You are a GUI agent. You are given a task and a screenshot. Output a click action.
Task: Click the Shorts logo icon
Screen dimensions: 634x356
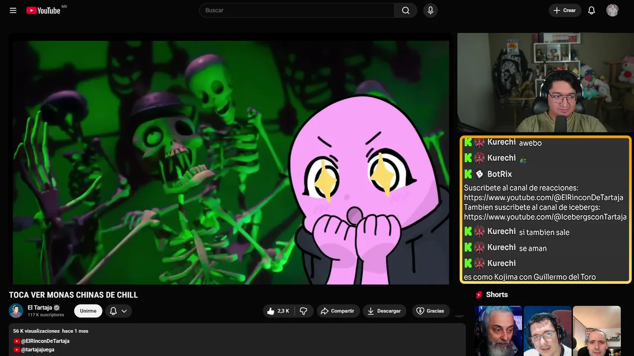tap(479, 295)
